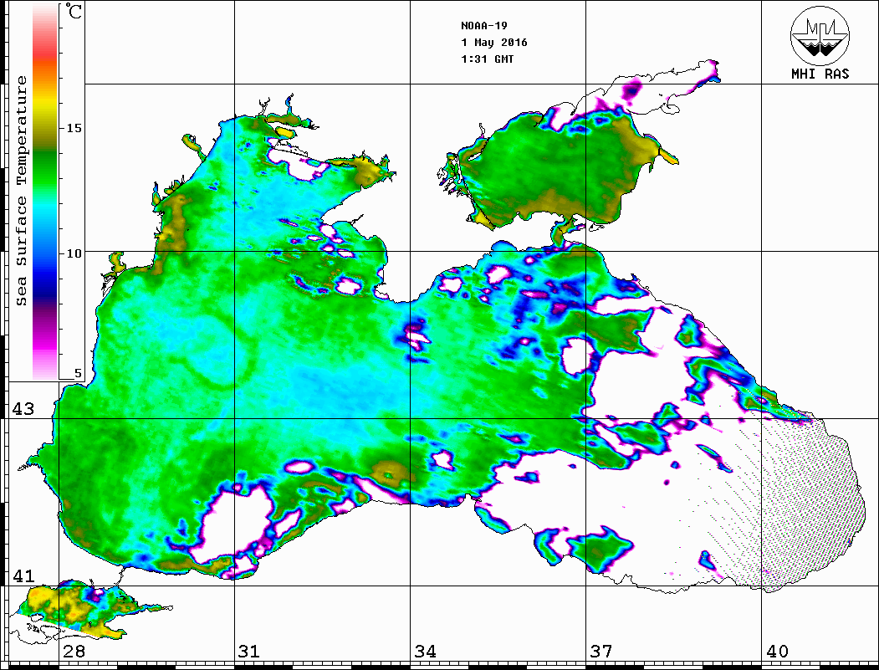The height and width of the screenshot is (670, 879).
Task: Click the °C unit label
Action: [x=74, y=11]
